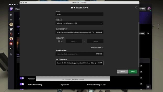
Task: Cancel the installation edits
Action: tap(122, 72)
